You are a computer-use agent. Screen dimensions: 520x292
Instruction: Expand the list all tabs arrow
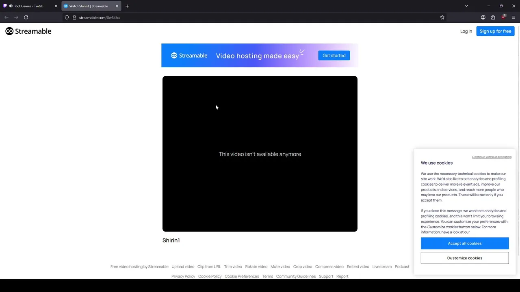pyautogui.click(x=466, y=6)
